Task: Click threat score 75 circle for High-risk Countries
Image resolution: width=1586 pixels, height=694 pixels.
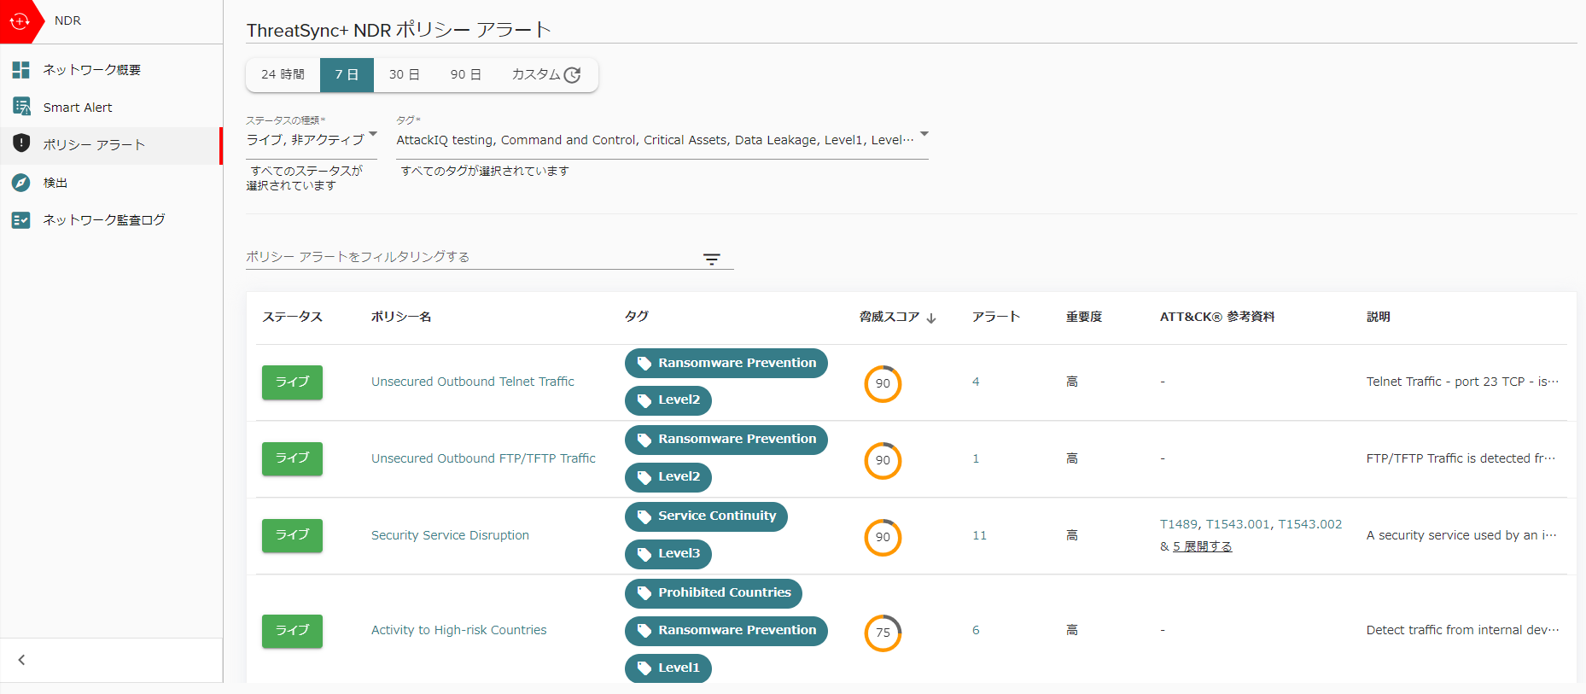Action: (x=883, y=633)
